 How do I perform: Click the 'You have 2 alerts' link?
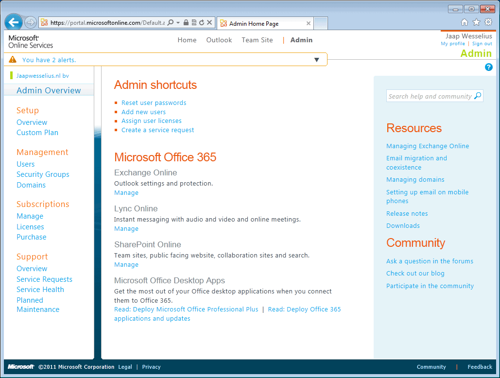[x=49, y=60]
